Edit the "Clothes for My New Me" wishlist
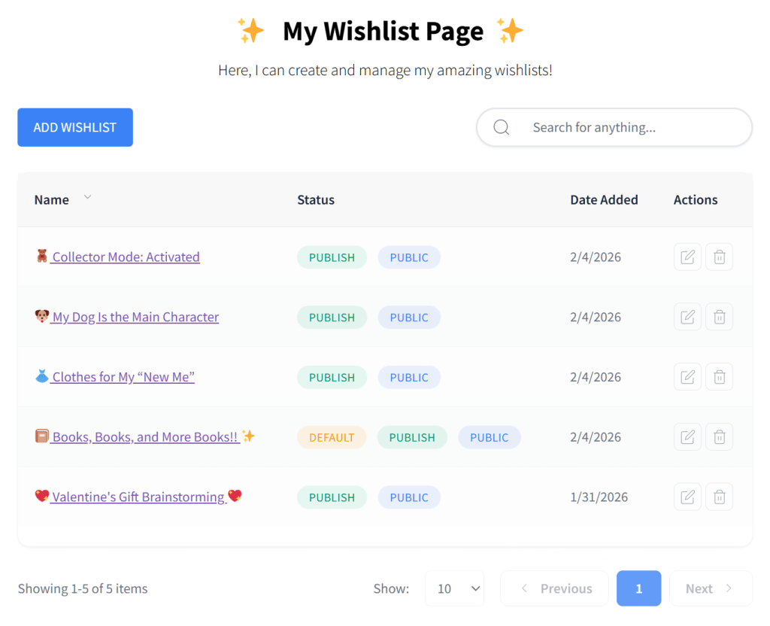The height and width of the screenshot is (626, 770). pyautogui.click(x=687, y=377)
